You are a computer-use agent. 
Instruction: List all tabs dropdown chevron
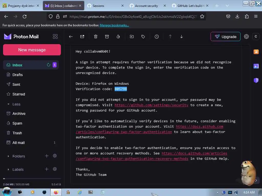tap(227, 6)
